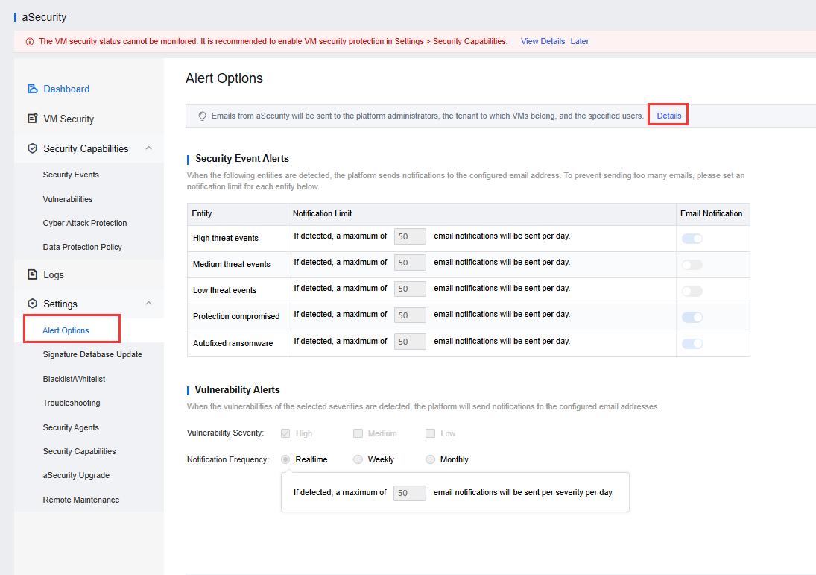
Task: Open Signature Database Update page
Action: (x=92, y=354)
